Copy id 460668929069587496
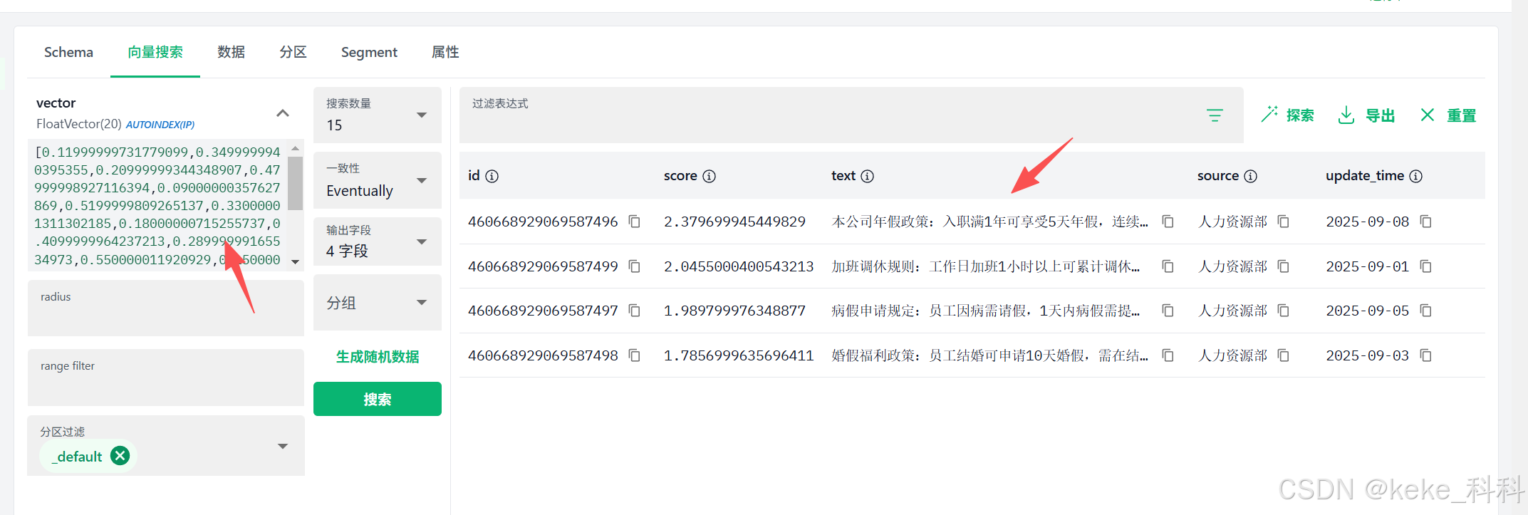 (x=634, y=222)
